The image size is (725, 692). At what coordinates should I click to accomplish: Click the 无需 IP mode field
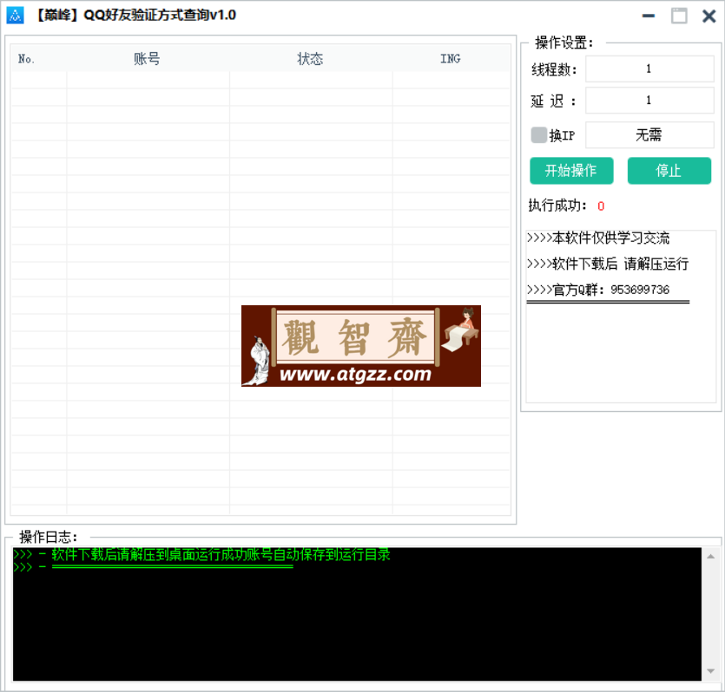649,134
